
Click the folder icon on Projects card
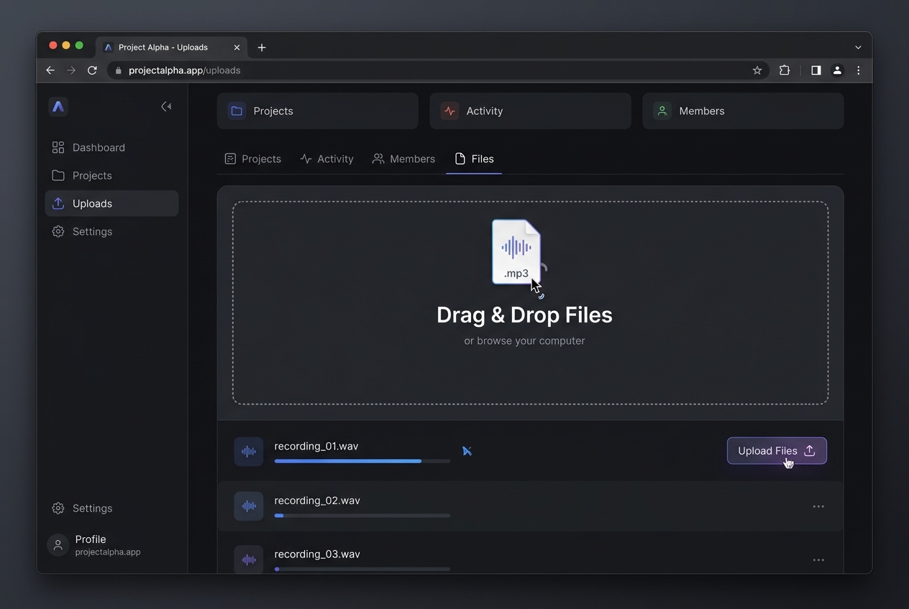tap(237, 111)
